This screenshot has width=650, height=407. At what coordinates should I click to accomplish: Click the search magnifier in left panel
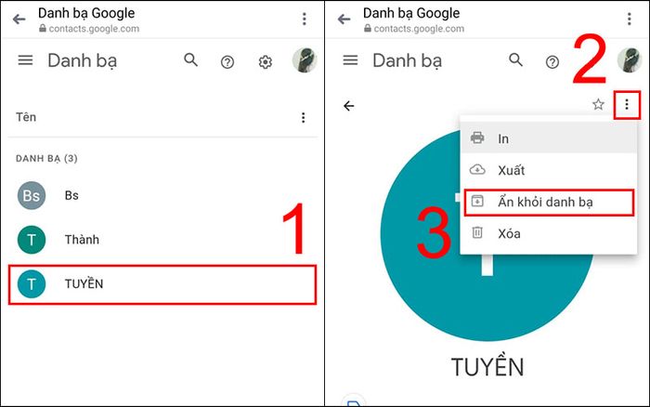190,60
